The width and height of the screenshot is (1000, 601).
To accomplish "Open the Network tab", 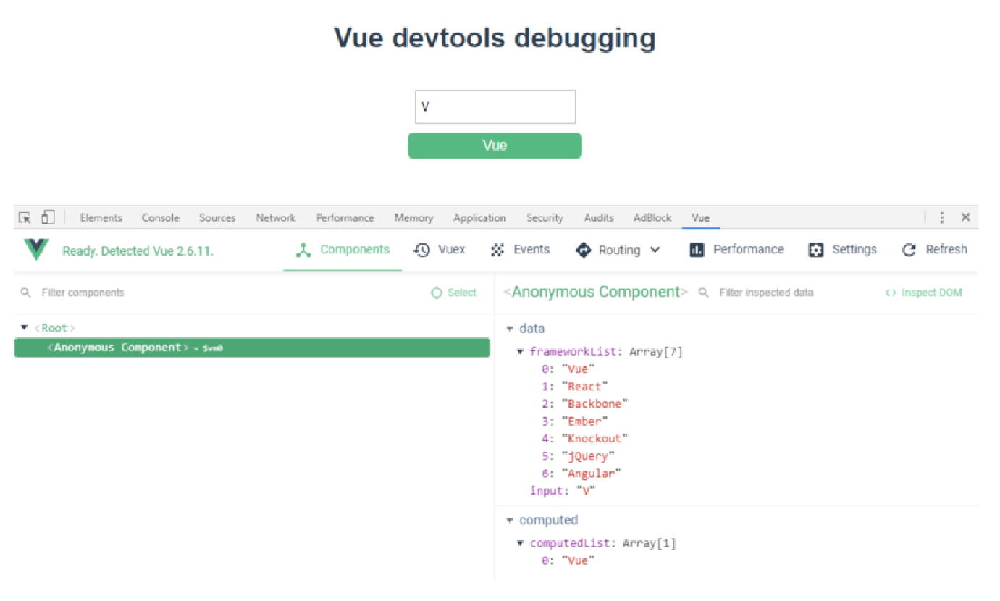I will (x=276, y=217).
